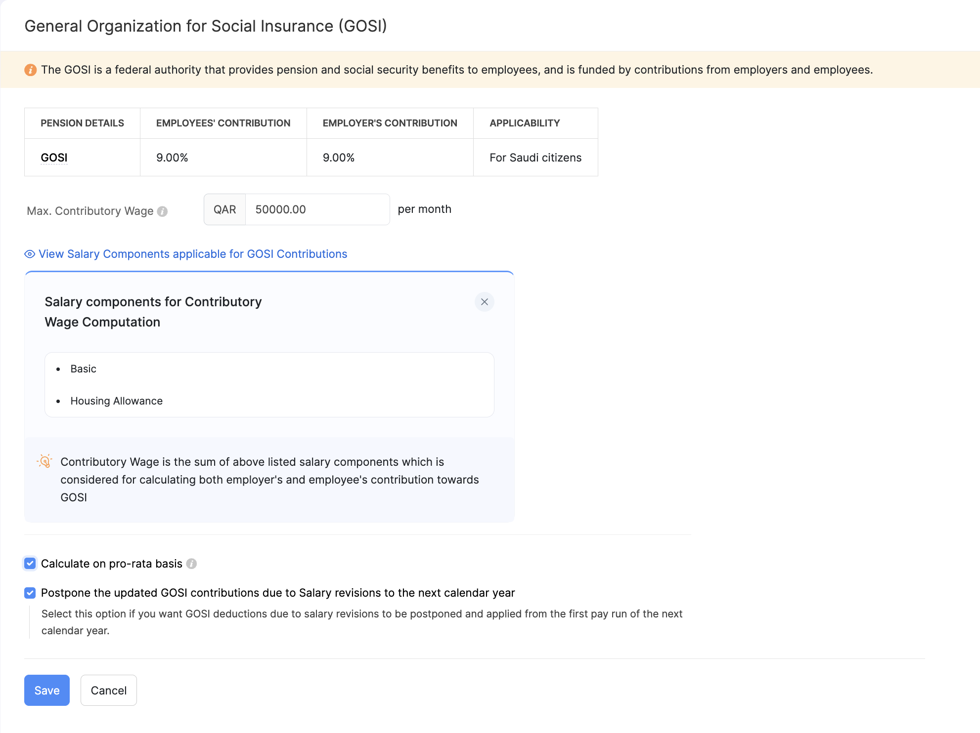Open View Salary Components applicable link

(193, 254)
